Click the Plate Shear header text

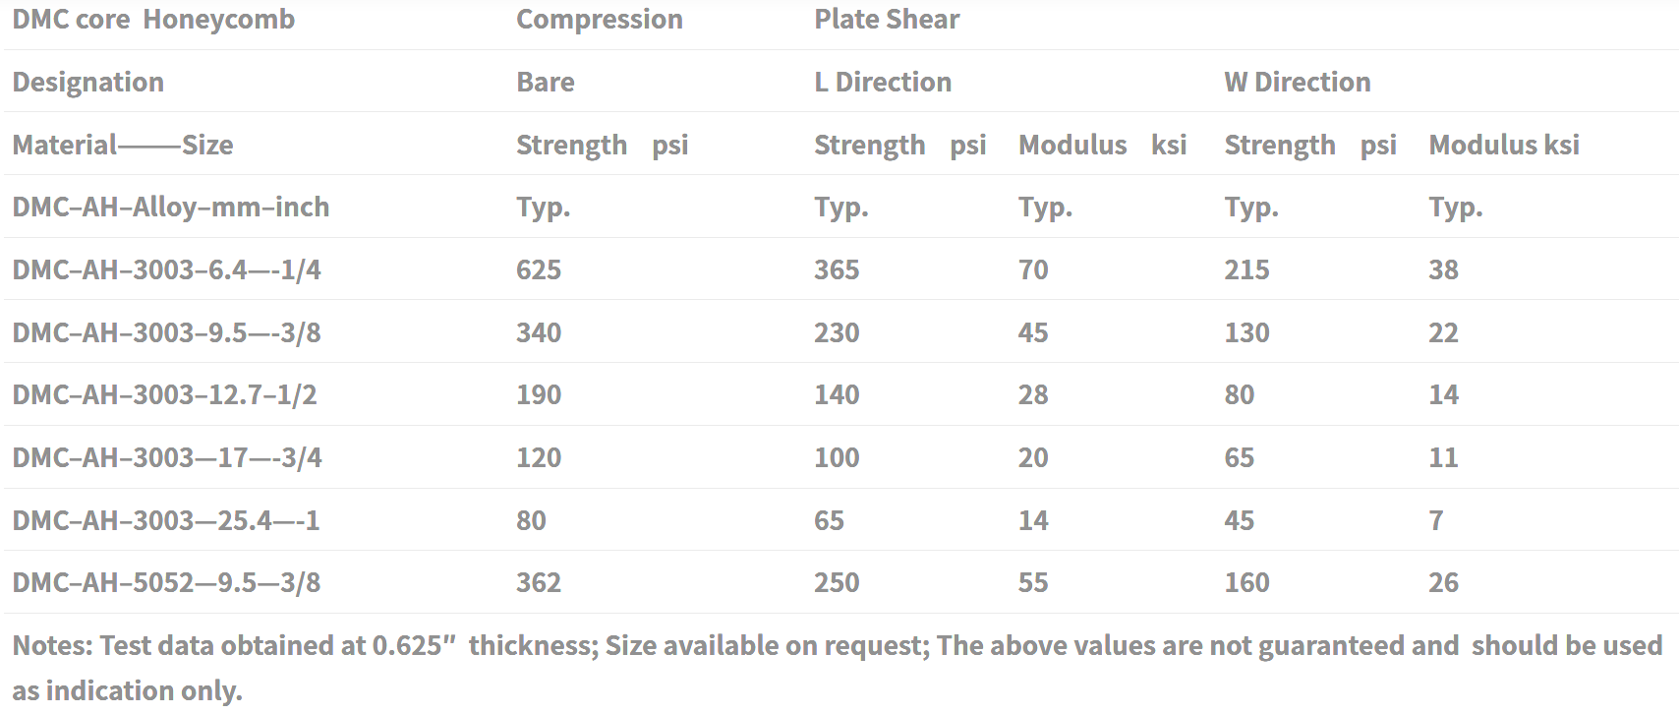click(x=887, y=20)
